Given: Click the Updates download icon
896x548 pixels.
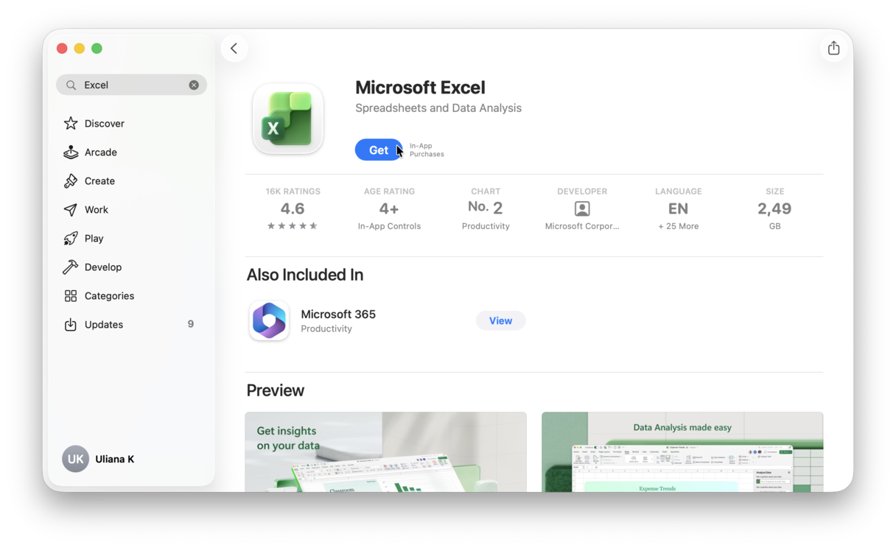Looking at the screenshot, I should coord(71,324).
